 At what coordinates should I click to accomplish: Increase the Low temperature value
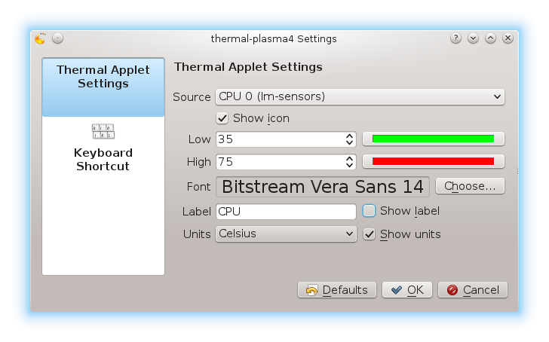point(349,136)
